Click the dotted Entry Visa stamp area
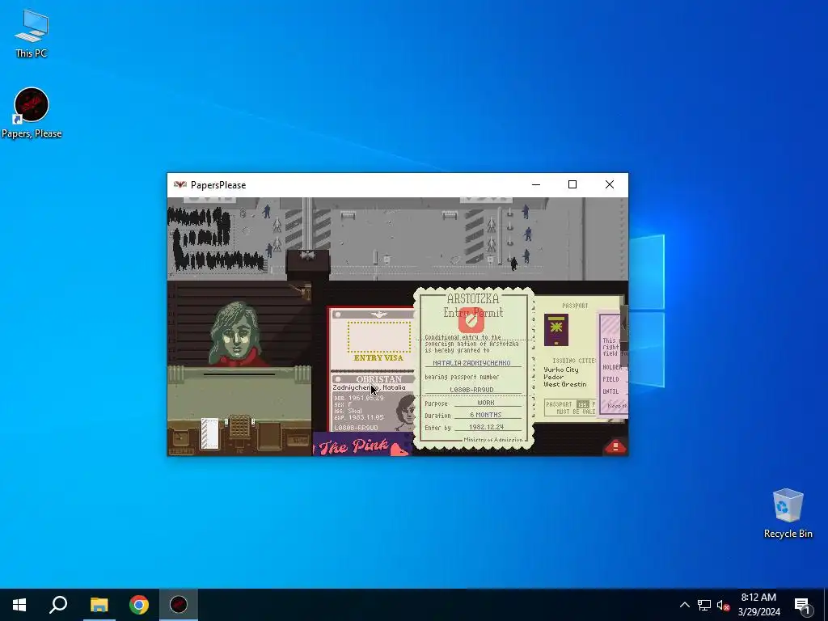Screen dimensions: 828x621 point(378,337)
